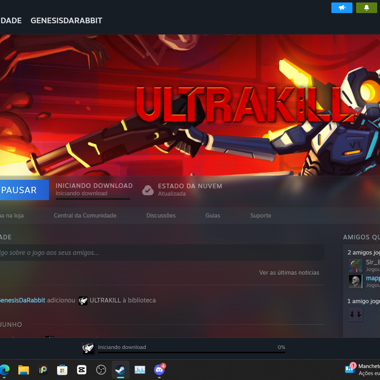Open File Explorer from the taskbar

click(x=24, y=369)
